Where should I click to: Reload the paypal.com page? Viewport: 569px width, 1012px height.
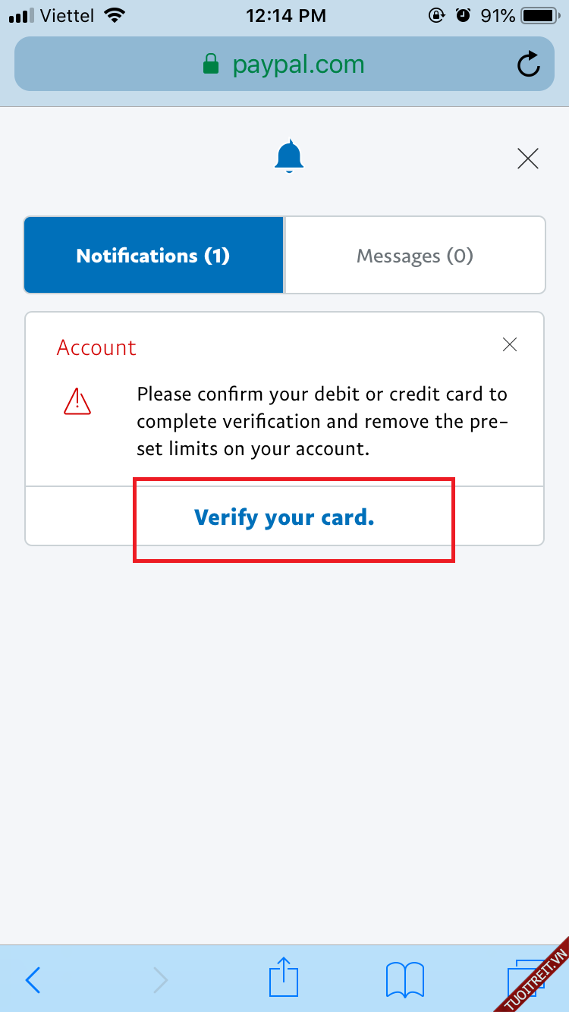pos(528,65)
